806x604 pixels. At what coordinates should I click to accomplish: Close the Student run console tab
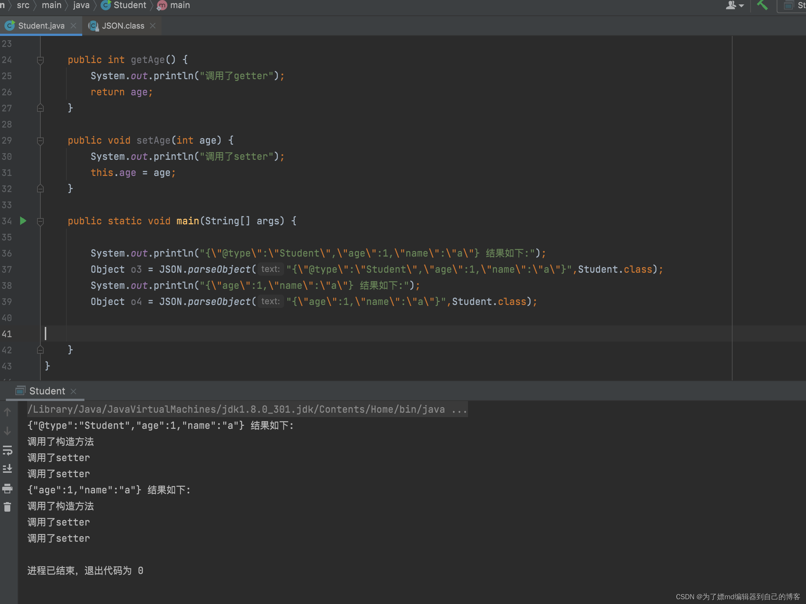[73, 391]
